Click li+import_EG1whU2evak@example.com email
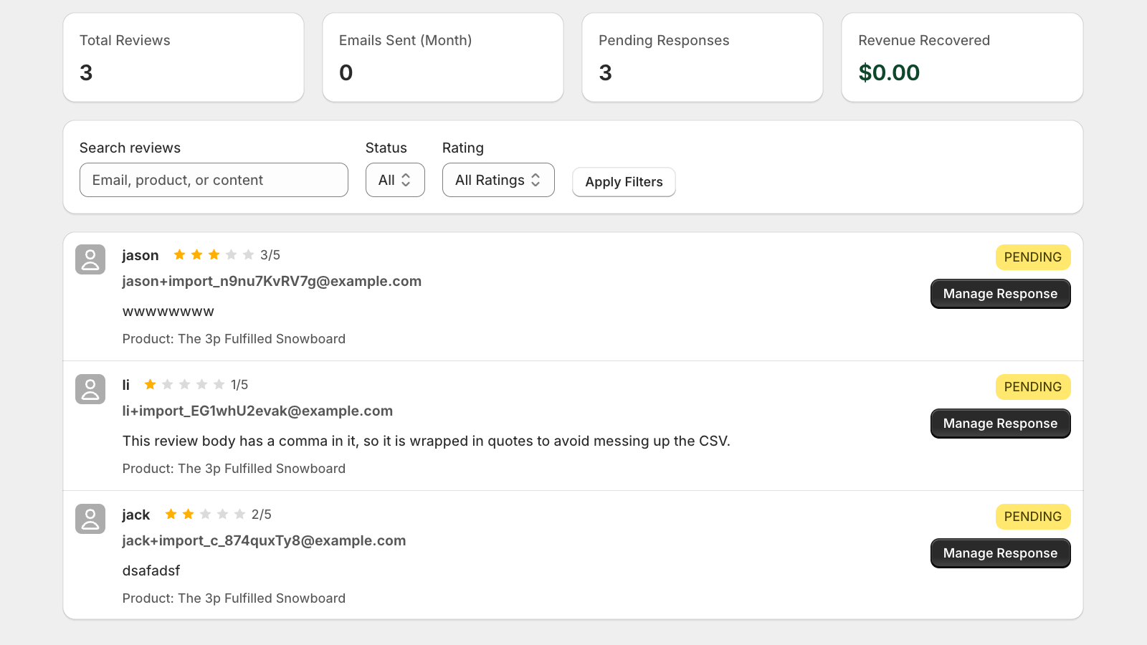This screenshot has width=1147, height=645. (257, 411)
